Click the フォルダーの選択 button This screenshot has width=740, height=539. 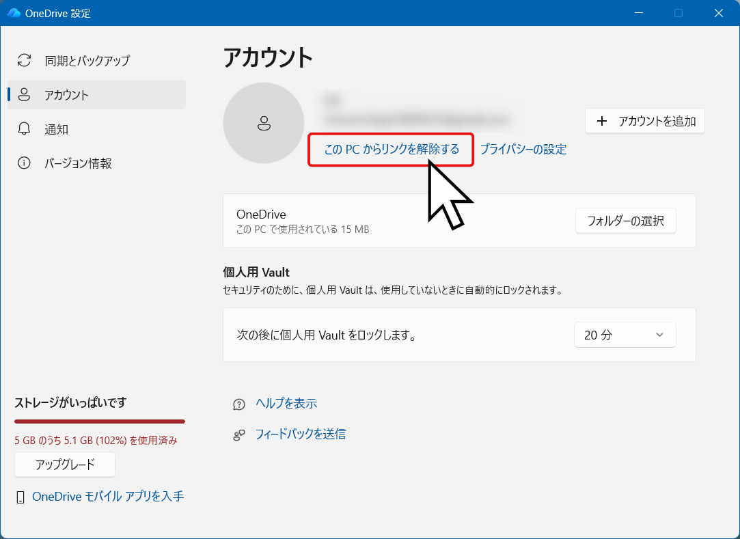pyautogui.click(x=626, y=221)
